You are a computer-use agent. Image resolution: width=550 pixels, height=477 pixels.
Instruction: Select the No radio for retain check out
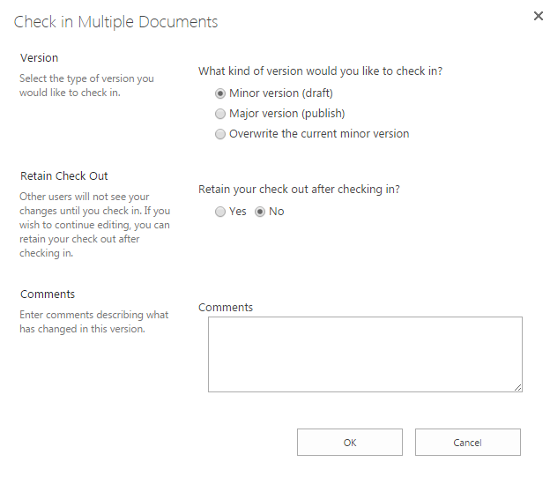pos(260,212)
